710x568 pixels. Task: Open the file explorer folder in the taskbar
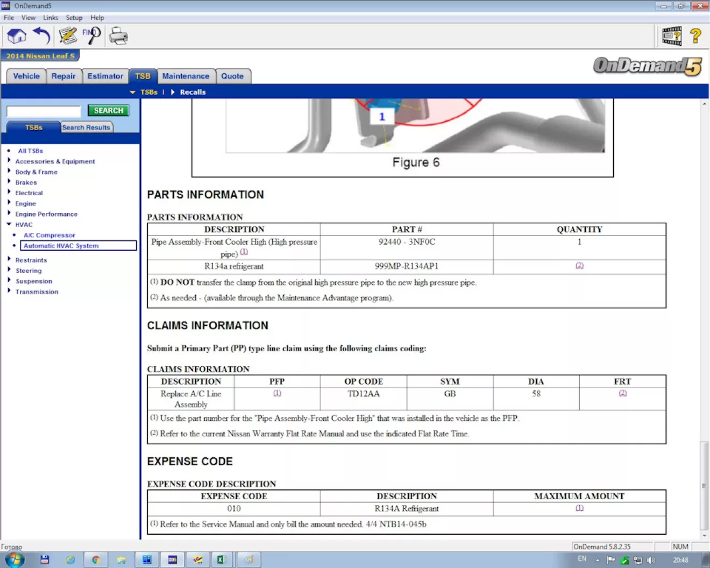pyautogui.click(x=122, y=560)
